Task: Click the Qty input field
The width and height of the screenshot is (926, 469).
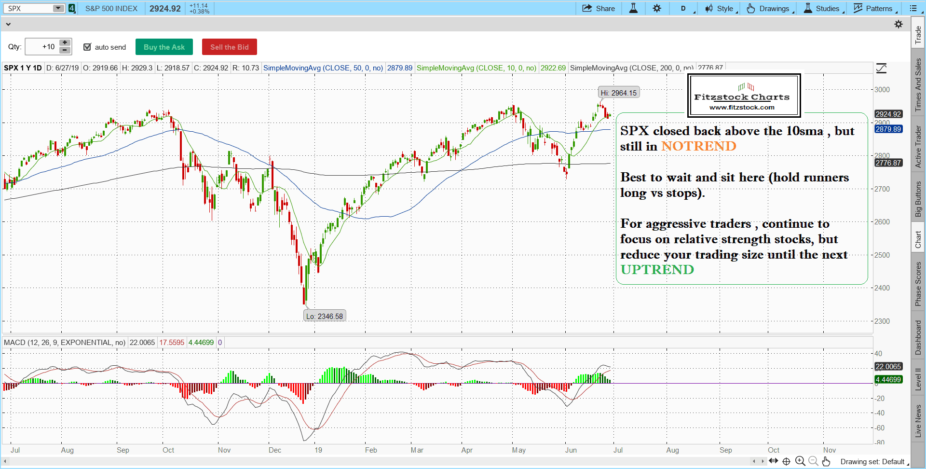Action: coord(42,47)
